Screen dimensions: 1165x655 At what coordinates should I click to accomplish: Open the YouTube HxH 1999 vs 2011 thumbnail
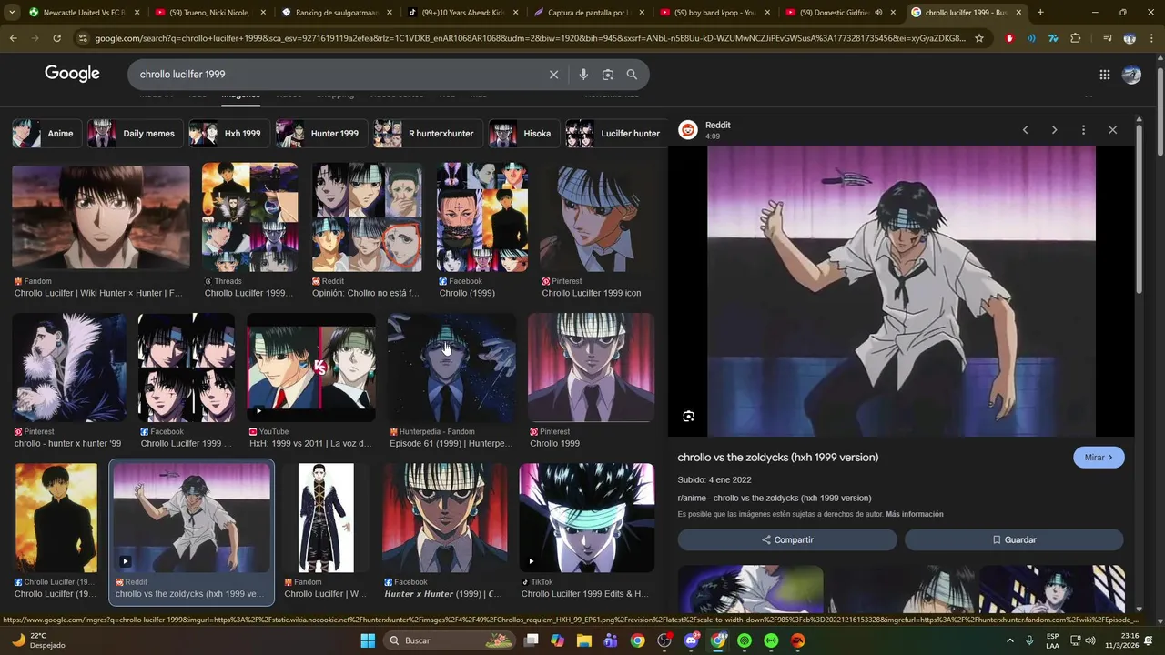[311, 368]
